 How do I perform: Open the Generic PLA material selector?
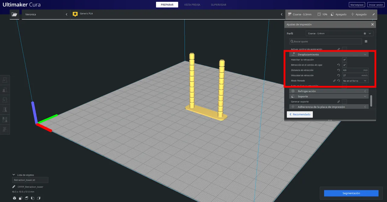(x=178, y=14)
